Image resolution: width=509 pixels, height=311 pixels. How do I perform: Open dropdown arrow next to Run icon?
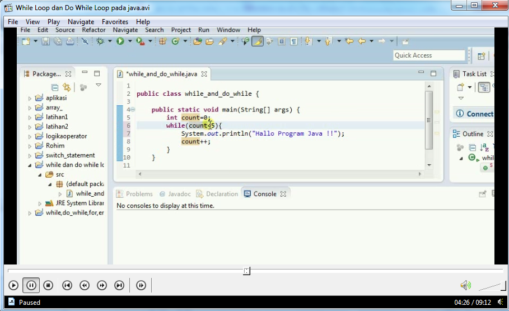click(x=129, y=41)
